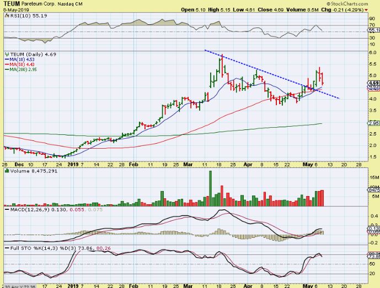The image size is (380, 288).
Task: Click the bar icon before Volume 8,475,291
Action: pos(7,171)
